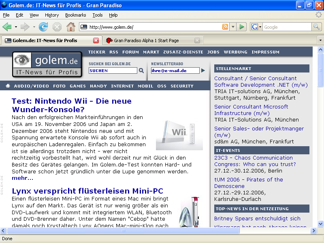Close the Golem.de tab
The height and width of the screenshot is (243, 324).
point(96,40)
